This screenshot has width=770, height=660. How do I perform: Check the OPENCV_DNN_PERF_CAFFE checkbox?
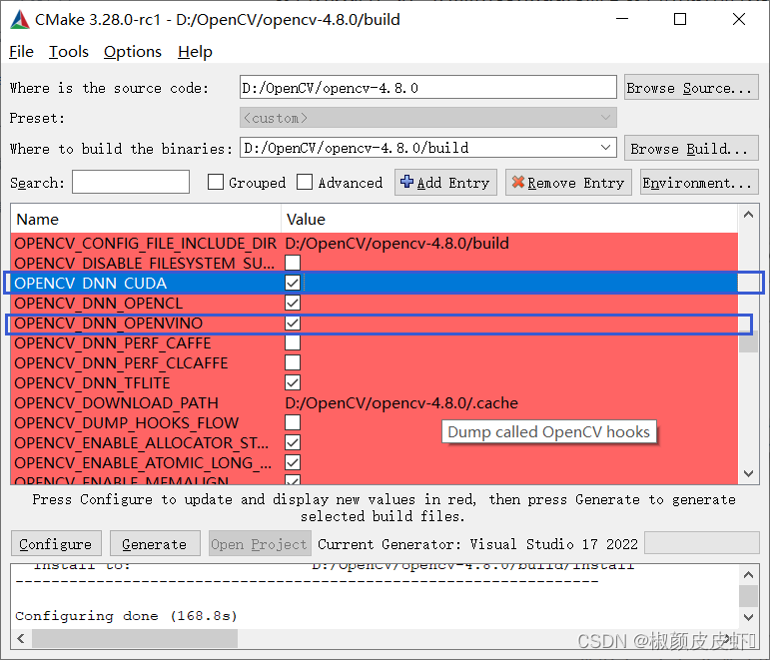pyautogui.click(x=293, y=342)
